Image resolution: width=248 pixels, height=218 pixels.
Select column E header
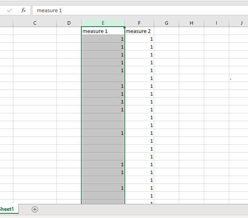coord(103,23)
